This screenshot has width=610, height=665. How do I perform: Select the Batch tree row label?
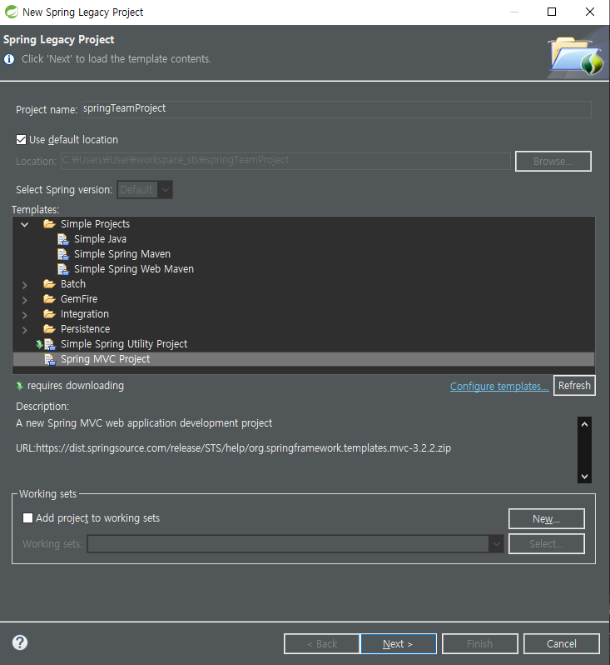(73, 283)
